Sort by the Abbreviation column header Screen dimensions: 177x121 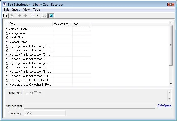[x=62, y=24]
